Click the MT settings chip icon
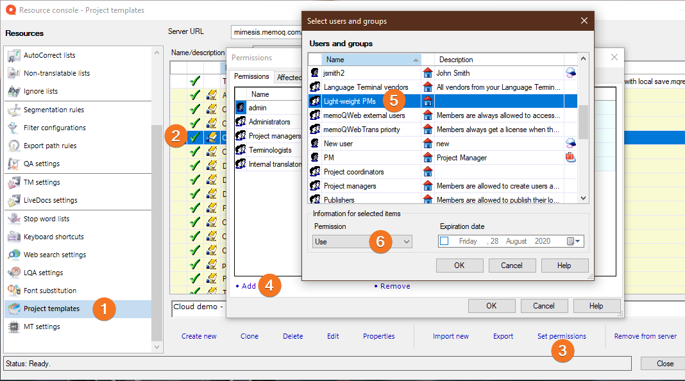This screenshot has height=381, width=685. [x=14, y=327]
